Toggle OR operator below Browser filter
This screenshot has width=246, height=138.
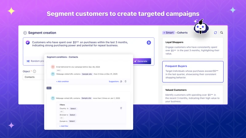(x=62, y=118)
